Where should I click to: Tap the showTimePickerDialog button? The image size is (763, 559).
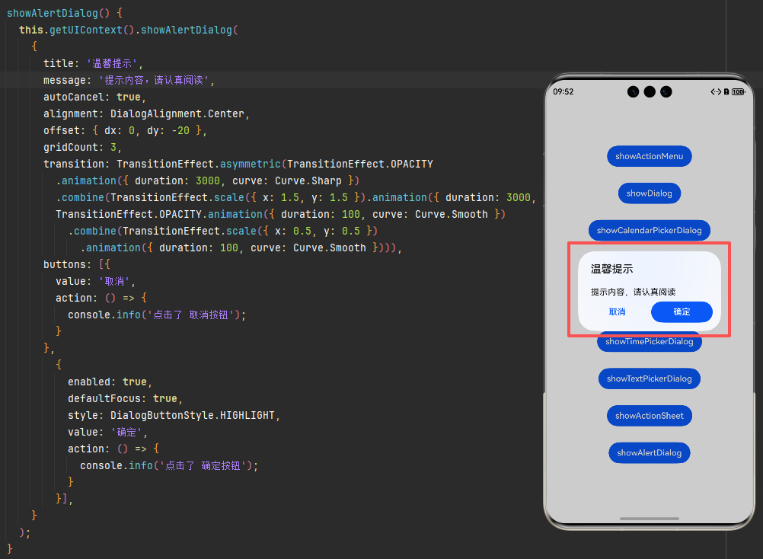(x=649, y=342)
